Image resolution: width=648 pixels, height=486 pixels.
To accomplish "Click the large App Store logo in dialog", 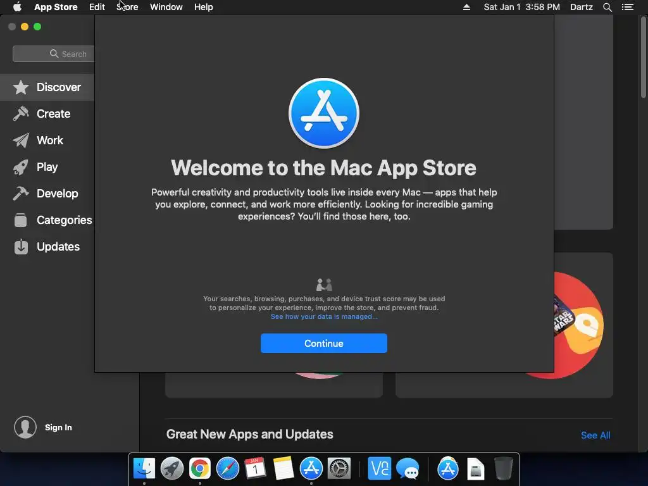I will tap(324, 113).
